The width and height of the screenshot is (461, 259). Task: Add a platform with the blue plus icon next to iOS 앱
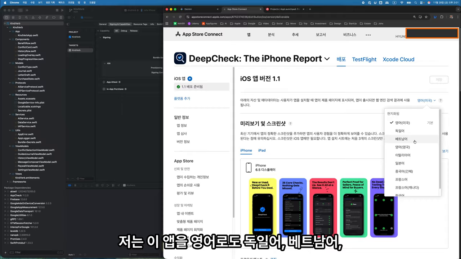coord(190,79)
